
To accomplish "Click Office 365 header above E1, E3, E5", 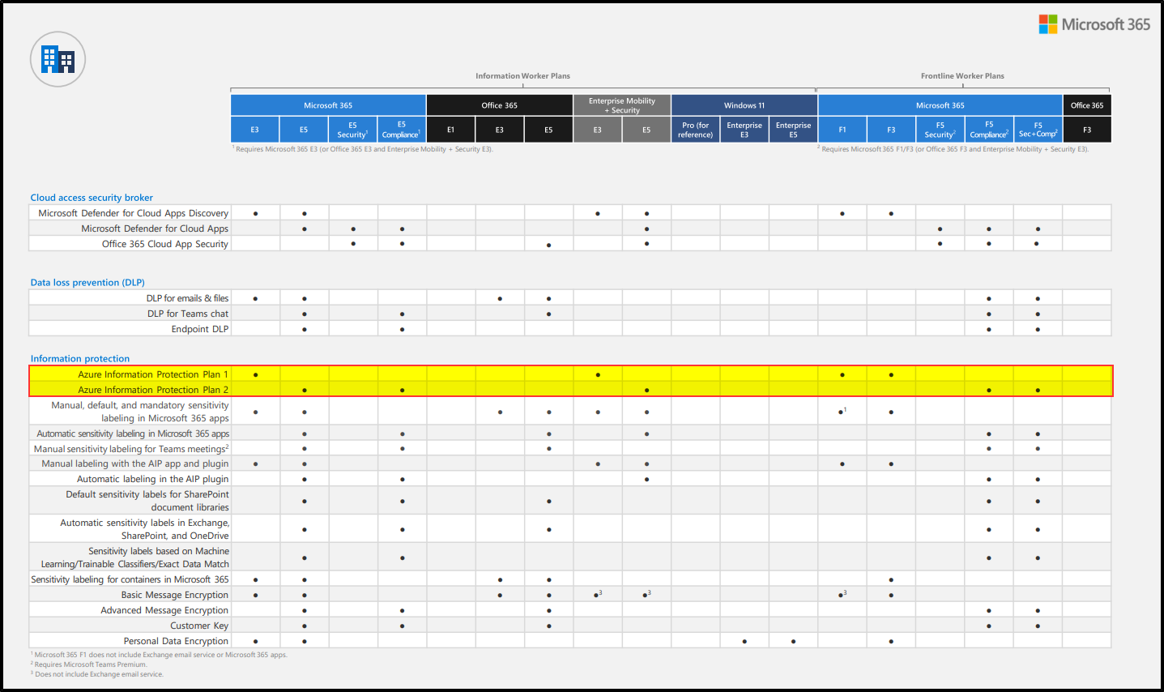I will (x=500, y=105).
